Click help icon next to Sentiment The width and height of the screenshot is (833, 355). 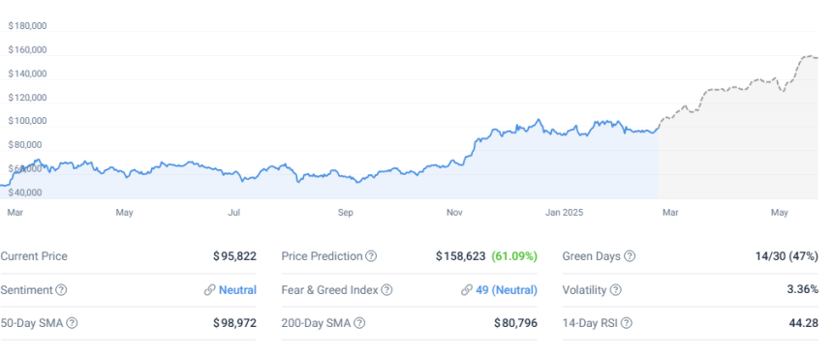tap(62, 290)
